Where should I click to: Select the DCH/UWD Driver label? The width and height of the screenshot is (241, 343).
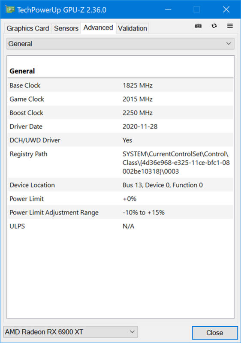coord(35,140)
